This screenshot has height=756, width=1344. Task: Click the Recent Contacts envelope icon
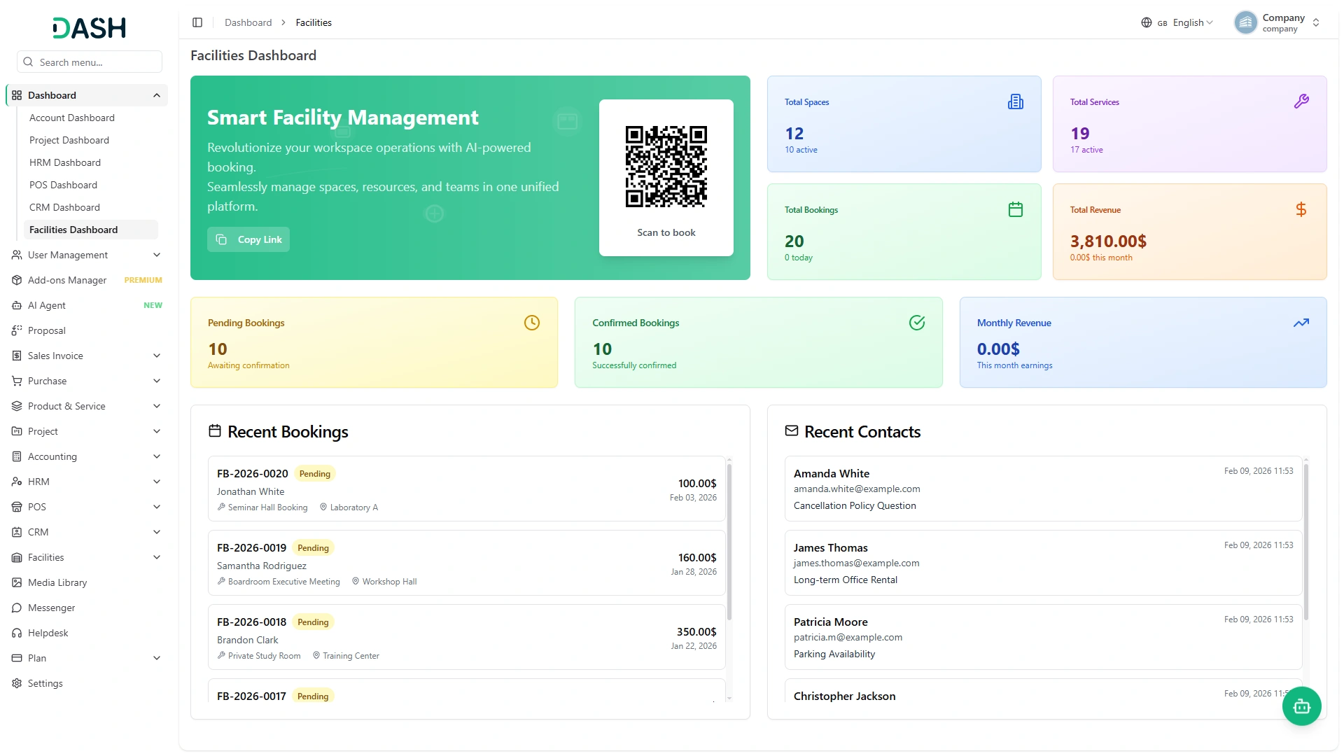[x=792, y=431]
